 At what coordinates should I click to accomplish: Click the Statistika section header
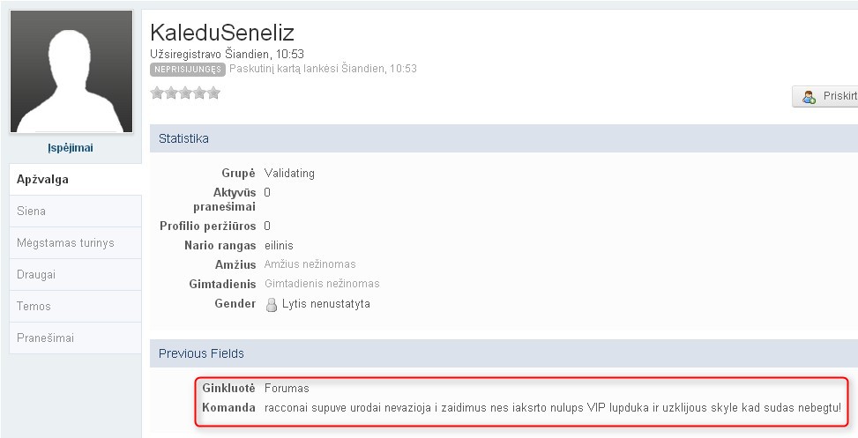183,138
